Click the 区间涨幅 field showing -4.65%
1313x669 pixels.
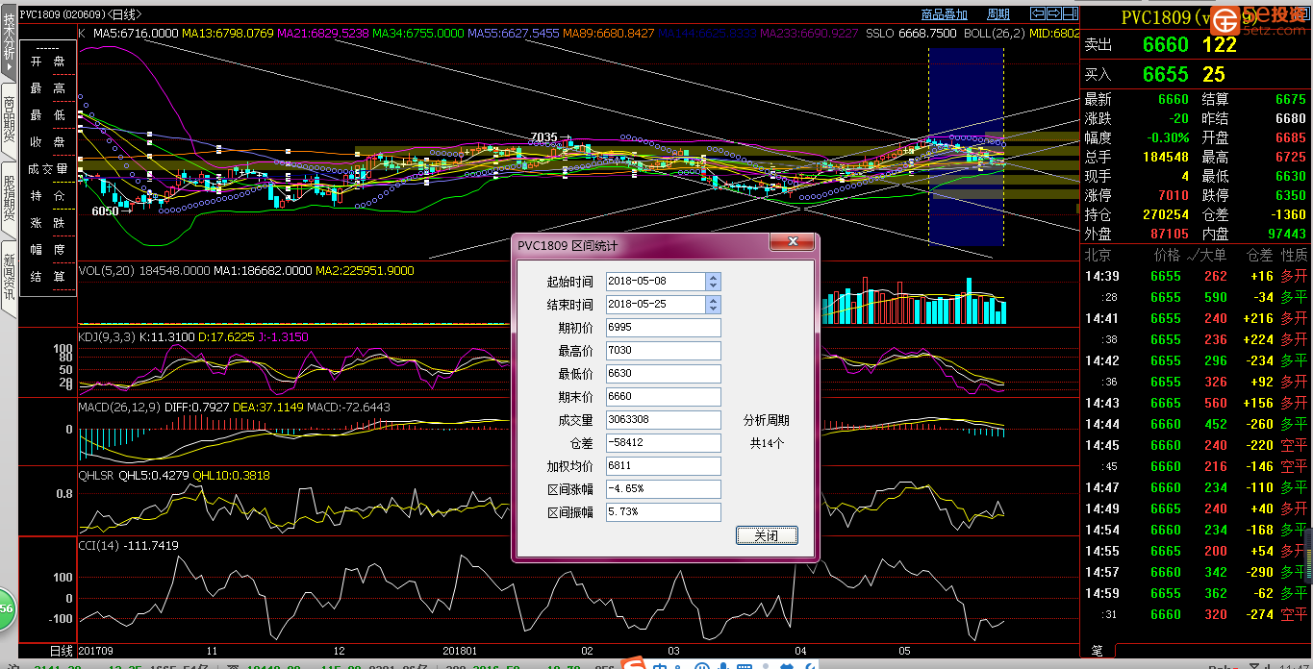664,489
